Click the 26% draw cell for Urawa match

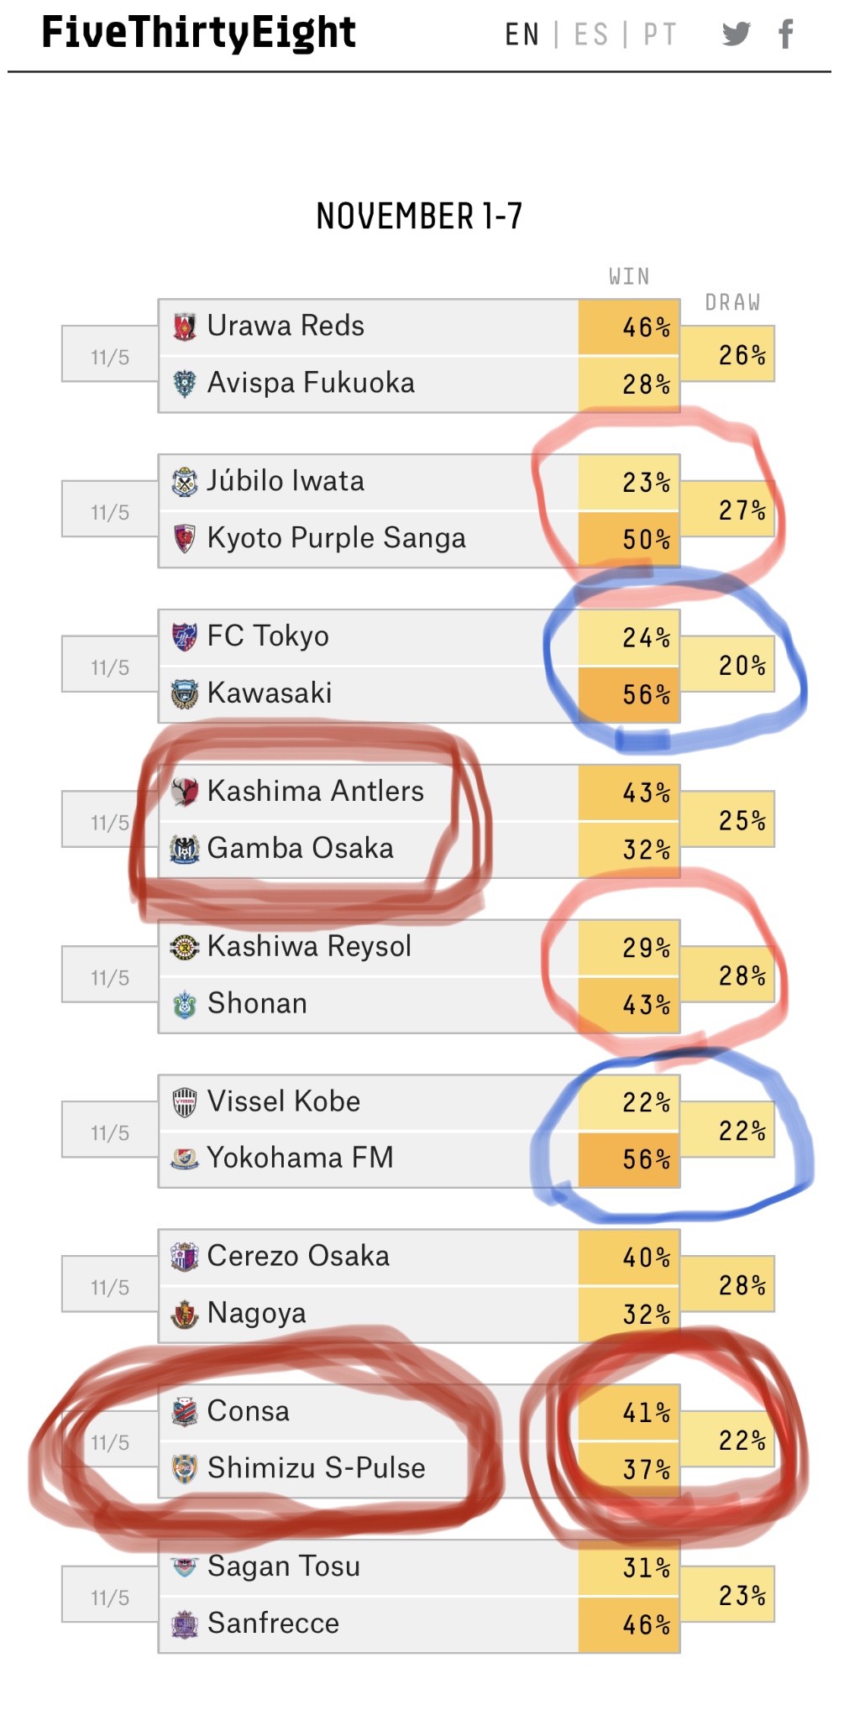[x=727, y=354]
